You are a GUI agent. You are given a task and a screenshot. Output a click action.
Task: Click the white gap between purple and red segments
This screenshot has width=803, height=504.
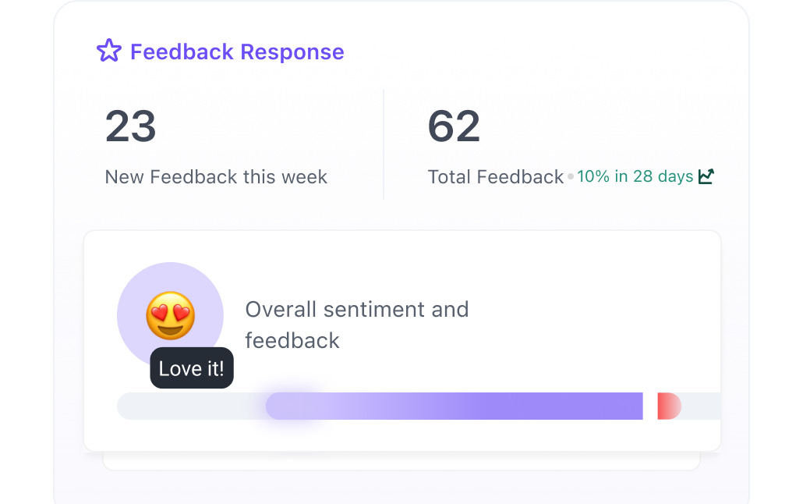650,406
